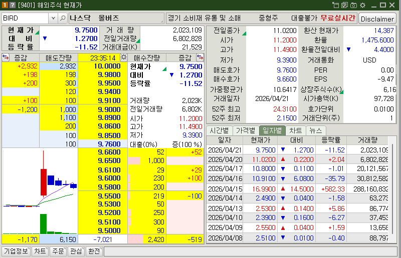Click the 일자 column header
Screen dimensions: 401x258
(225, 140)
